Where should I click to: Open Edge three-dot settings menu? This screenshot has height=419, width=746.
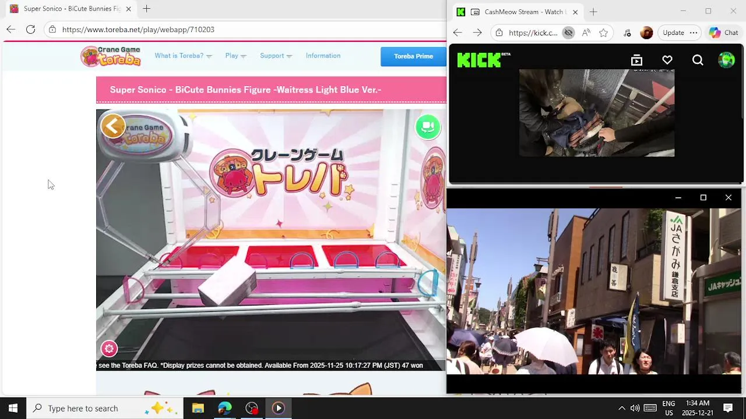pos(694,33)
